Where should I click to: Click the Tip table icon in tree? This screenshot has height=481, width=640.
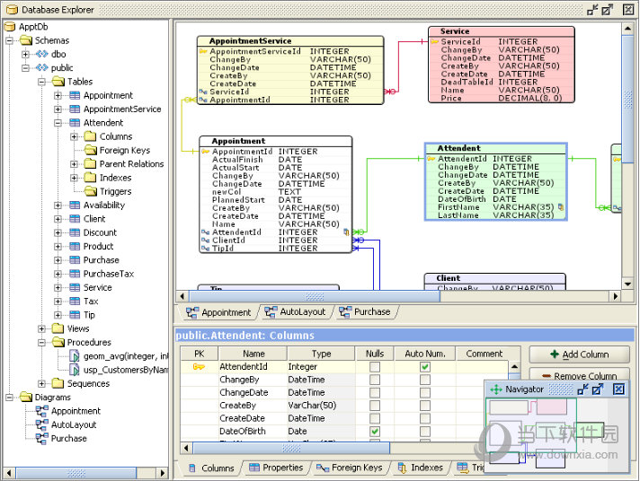[75, 315]
